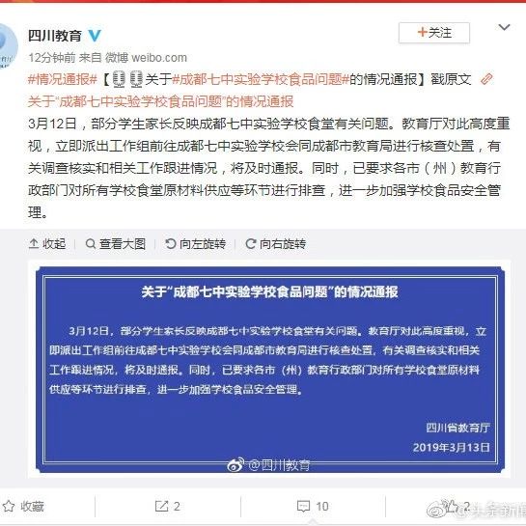
Task: Follow the account with +关注 button
Action: [x=434, y=33]
